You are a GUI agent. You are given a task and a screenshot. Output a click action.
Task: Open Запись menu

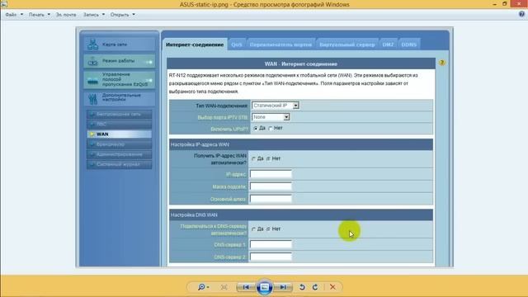94,15
